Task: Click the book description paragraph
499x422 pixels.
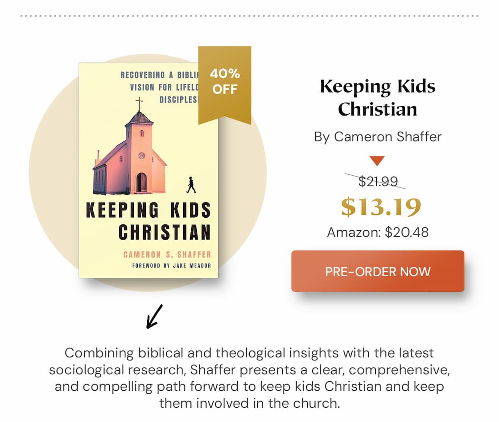Action: point(249,378)
